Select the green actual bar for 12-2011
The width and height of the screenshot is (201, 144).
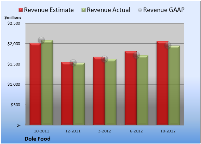coord(79,94)
